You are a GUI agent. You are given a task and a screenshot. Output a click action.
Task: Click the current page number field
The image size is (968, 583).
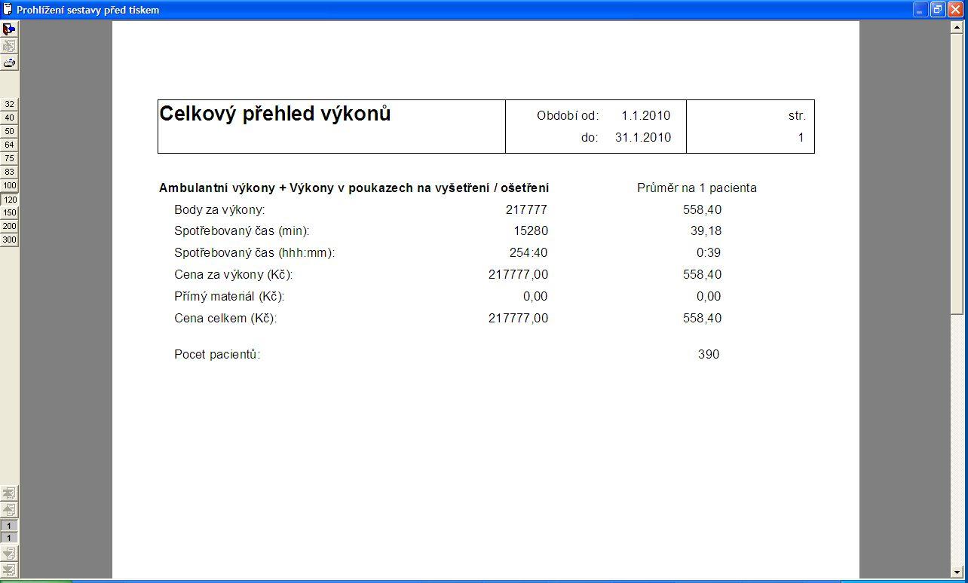point(9,525)
